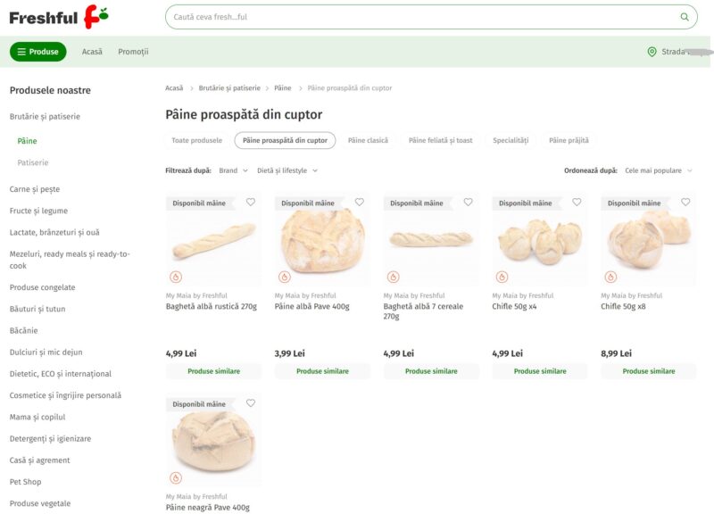Favorite Baghetă albă rustică 270g with heart
Screen dimensions: 714x514
(251, 203)
